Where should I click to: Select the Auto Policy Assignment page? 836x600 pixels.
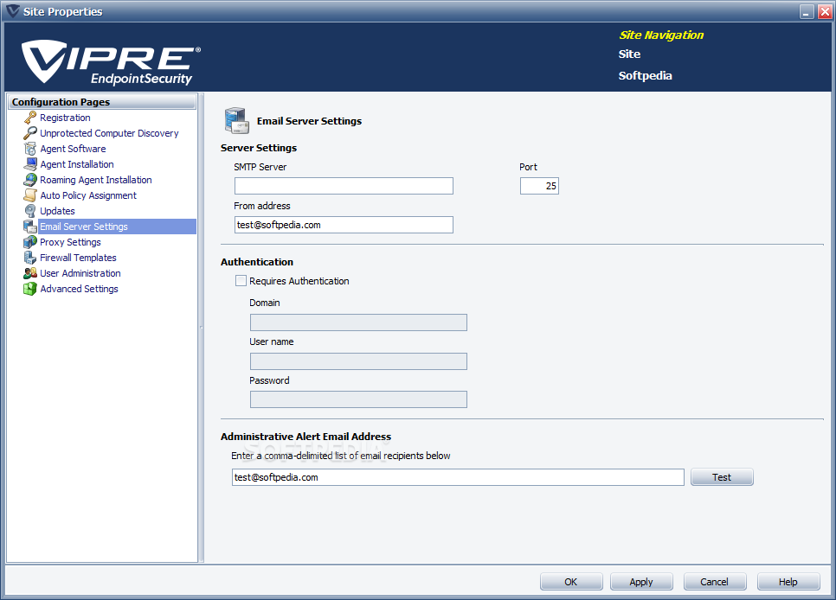pyautogui.click(x=88, y=195)
